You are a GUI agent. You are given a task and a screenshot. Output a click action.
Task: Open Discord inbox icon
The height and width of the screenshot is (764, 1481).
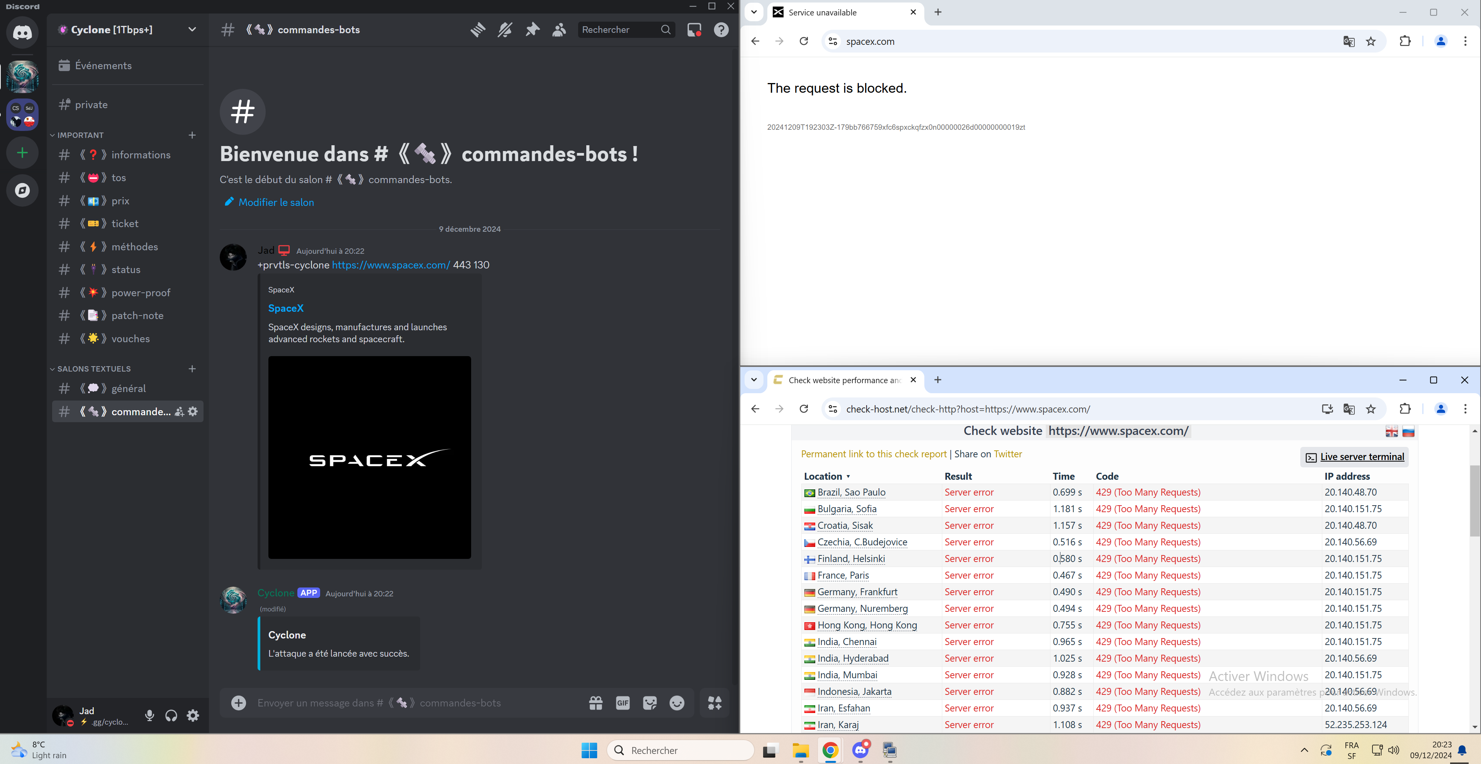694,30
